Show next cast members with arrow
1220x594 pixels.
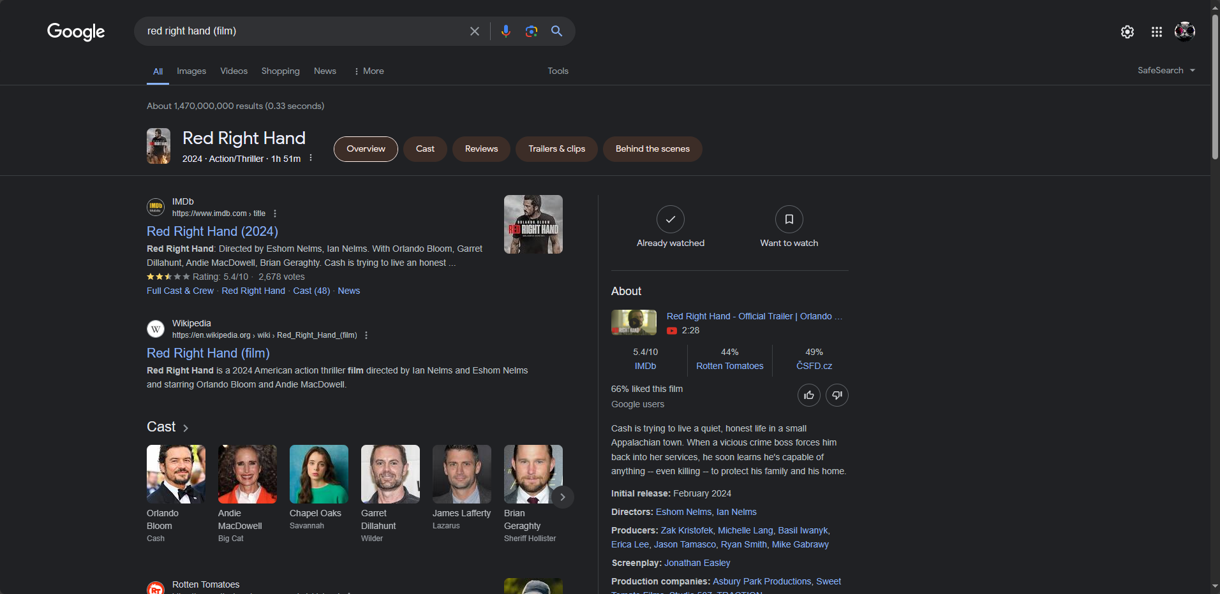(x=562, y=497)
